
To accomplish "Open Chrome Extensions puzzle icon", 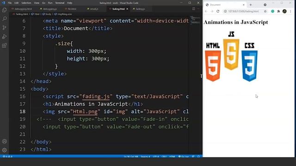I will pos(278,11).
